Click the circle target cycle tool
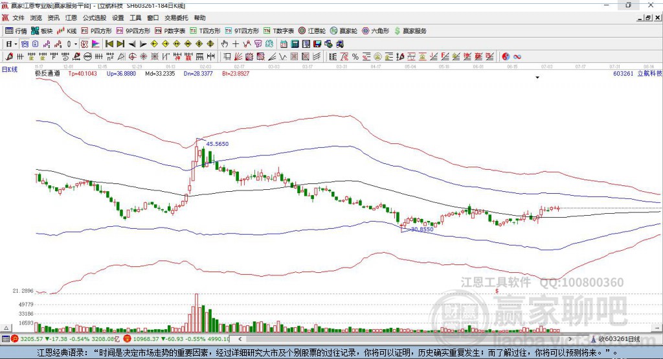 (x=132, y=56)
